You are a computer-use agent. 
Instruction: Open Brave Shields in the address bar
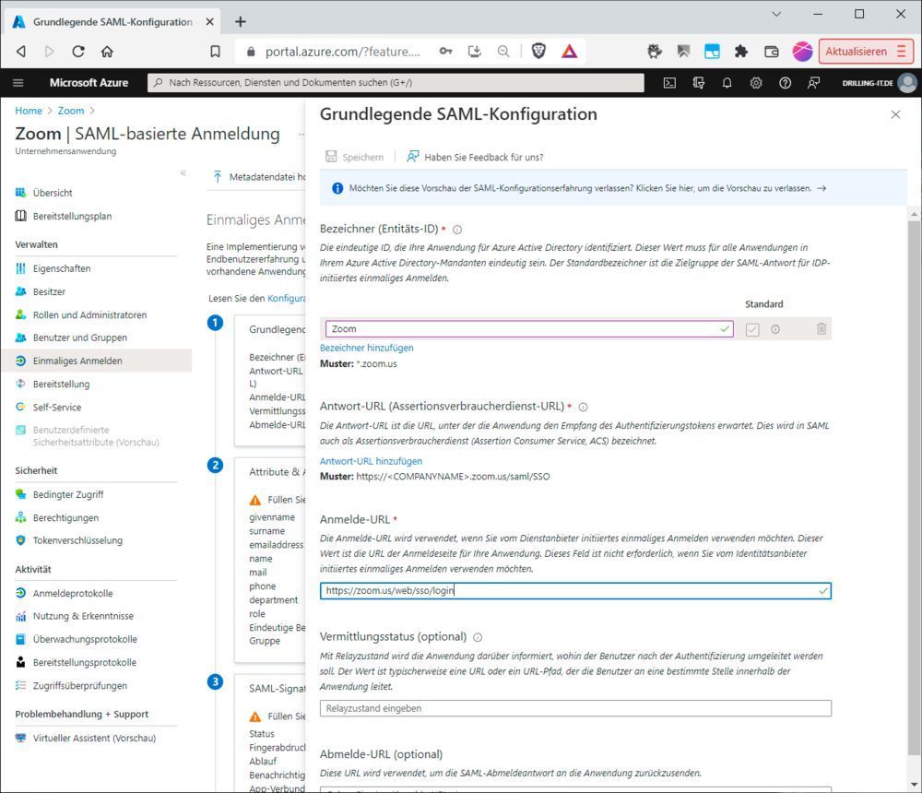[540, 51]
